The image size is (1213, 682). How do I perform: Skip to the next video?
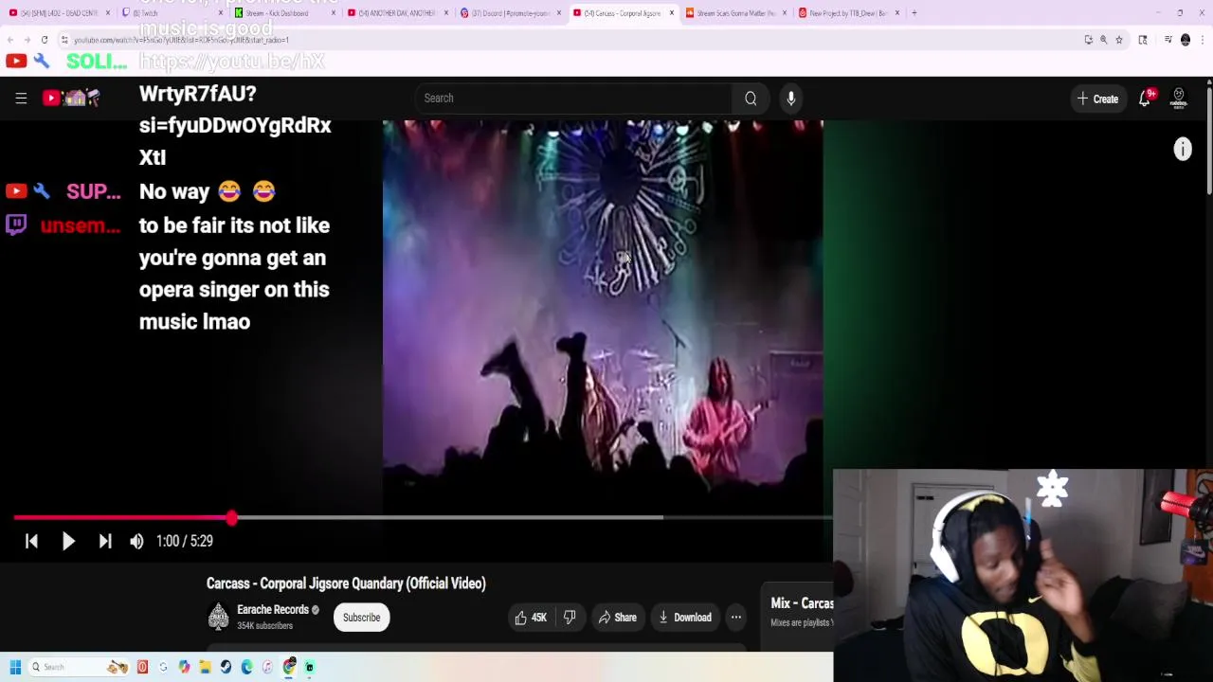(x=105, y=541)
